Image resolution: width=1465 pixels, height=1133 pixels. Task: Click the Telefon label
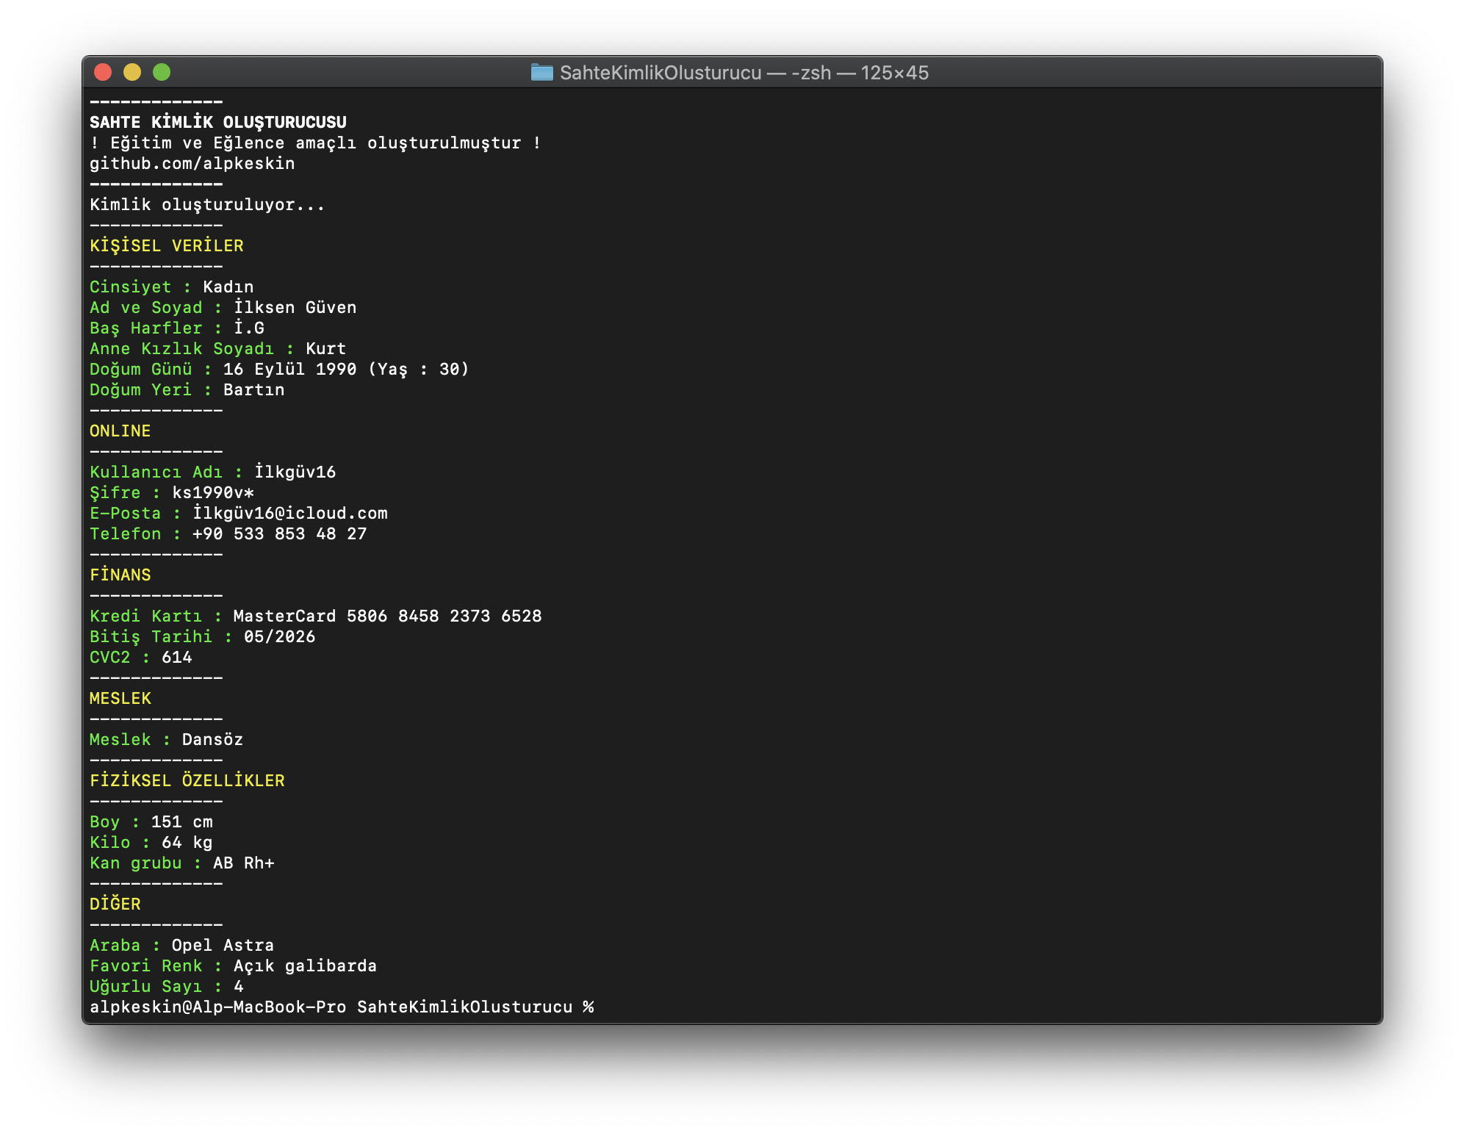tap(126, 533)
